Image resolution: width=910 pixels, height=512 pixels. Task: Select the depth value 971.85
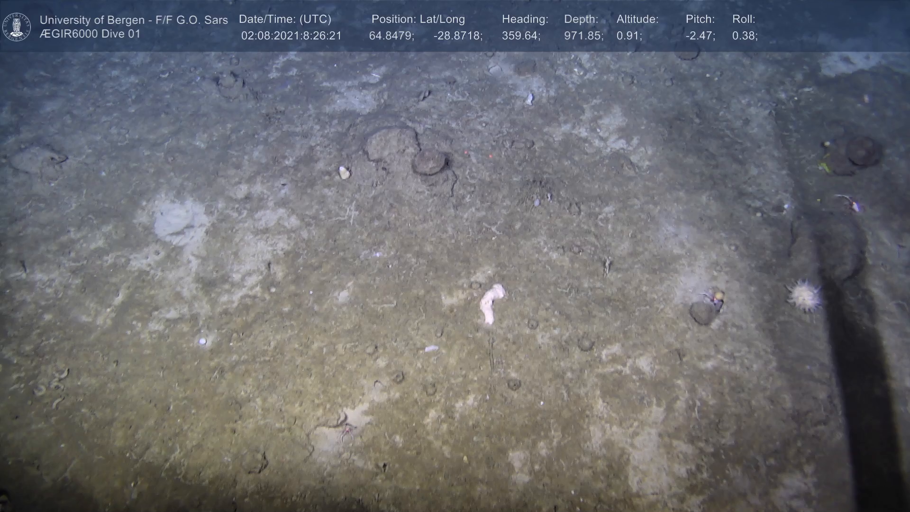click(583, 36)
